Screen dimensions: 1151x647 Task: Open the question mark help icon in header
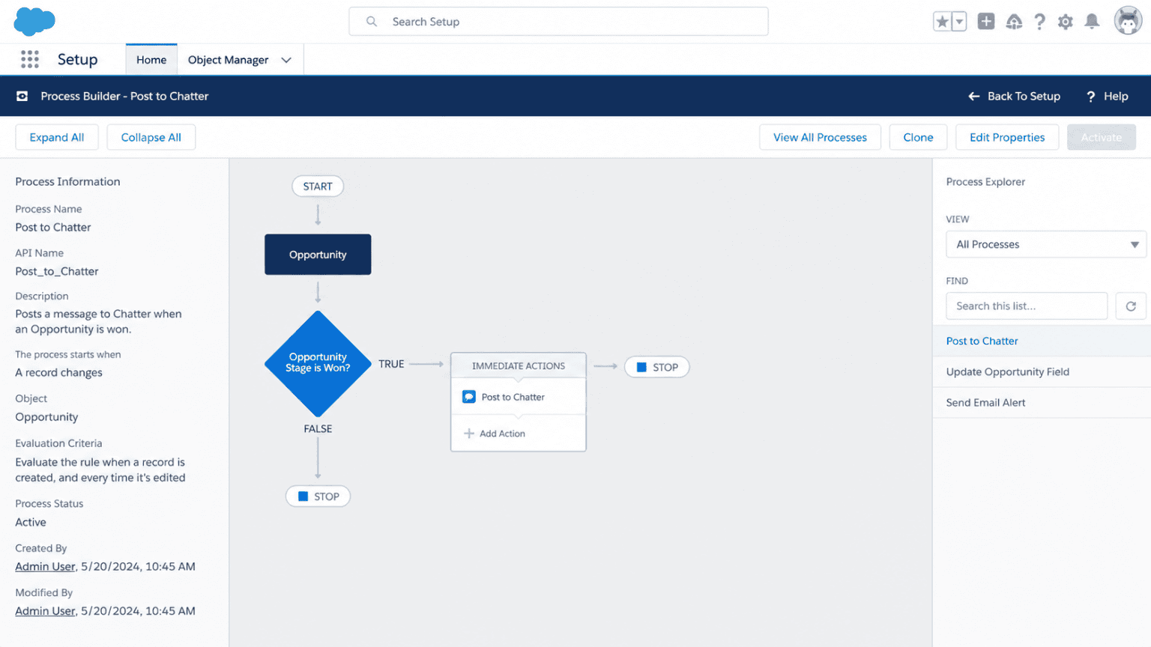[x=1039, y=22]
